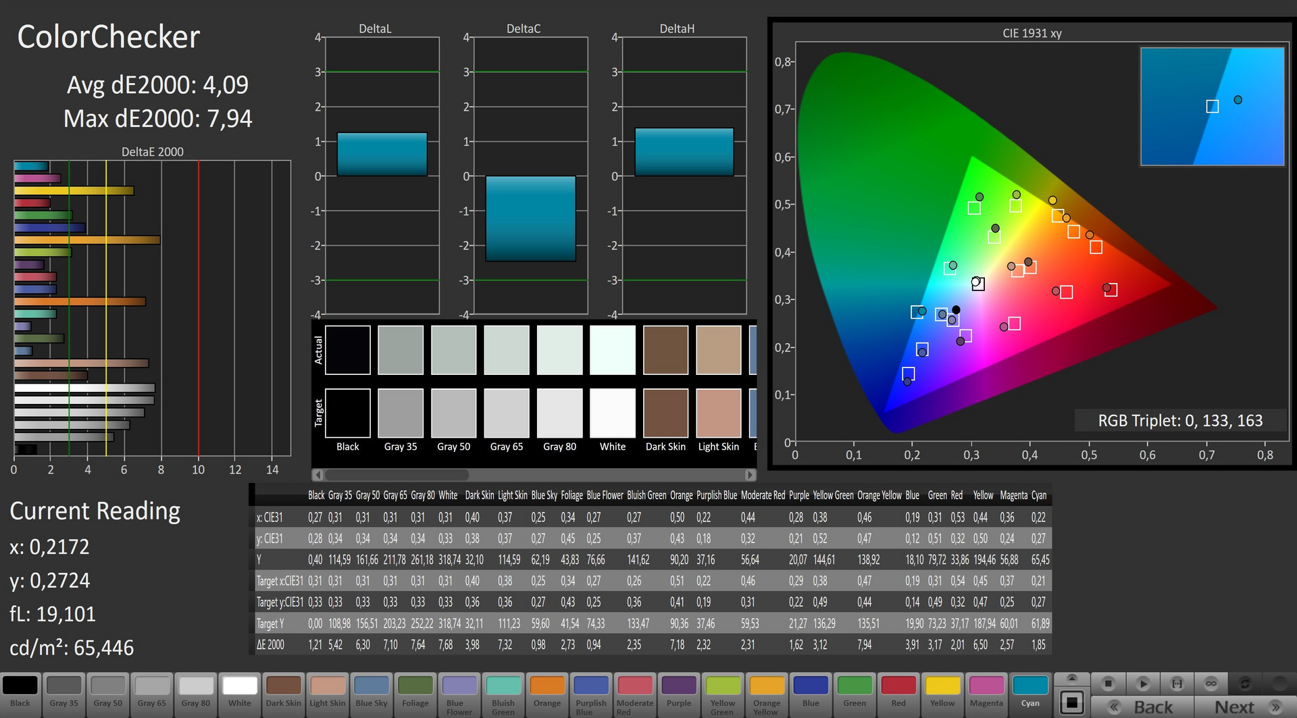1297x718 pixels.
Task: Click the 'fL: 19,101' reading value
Action: click(53, 614)
